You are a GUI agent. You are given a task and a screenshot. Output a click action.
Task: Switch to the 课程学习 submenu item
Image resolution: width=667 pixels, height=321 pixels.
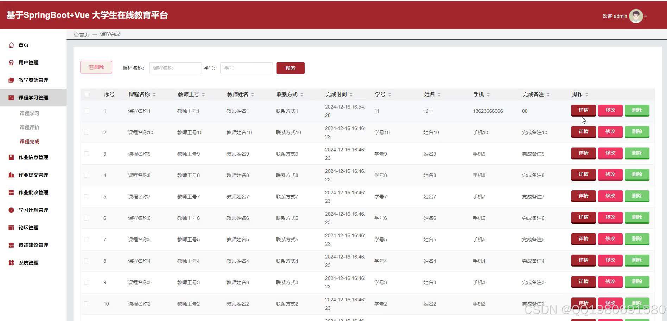[x=30, y=113]
